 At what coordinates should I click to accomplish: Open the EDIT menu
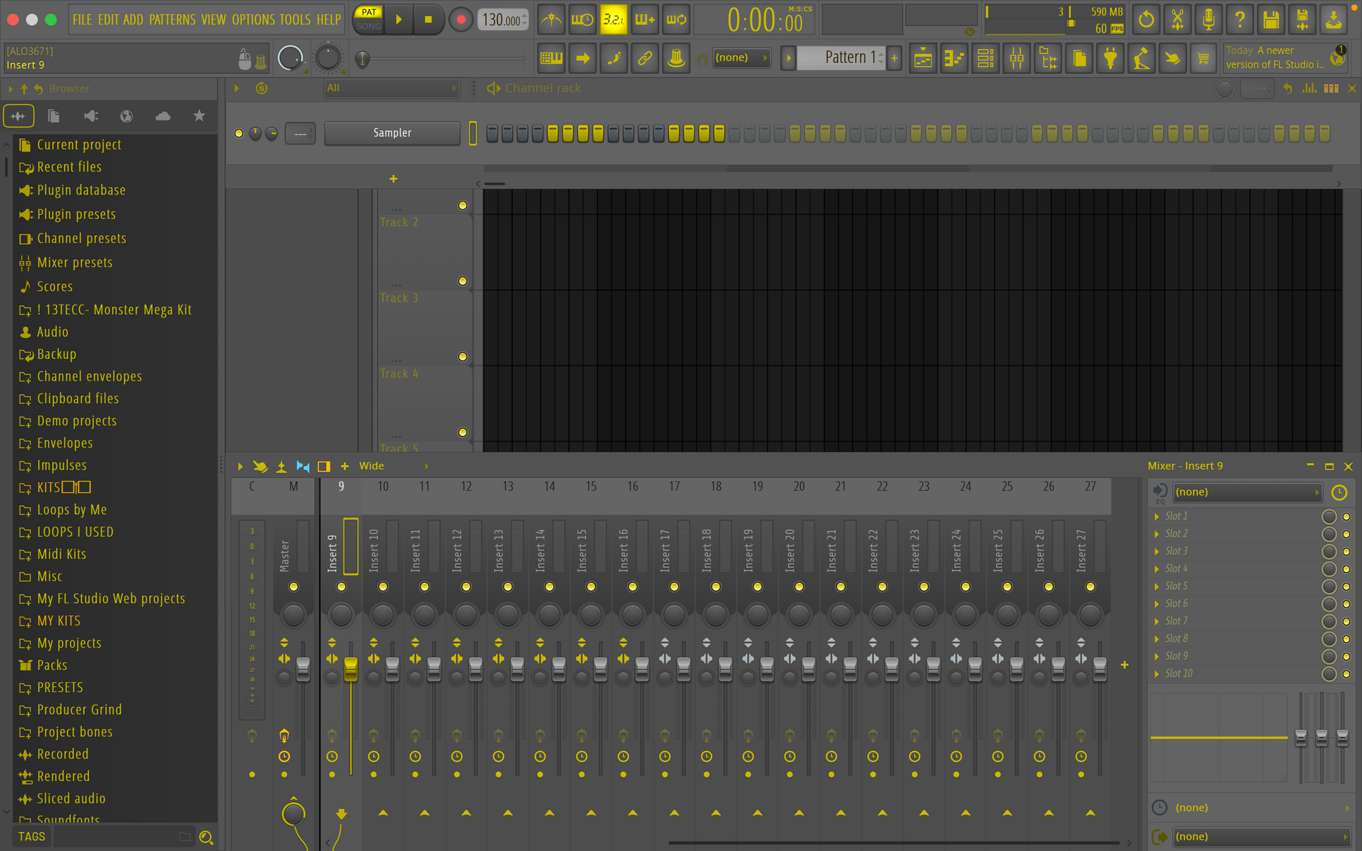[x=108, y=20]
